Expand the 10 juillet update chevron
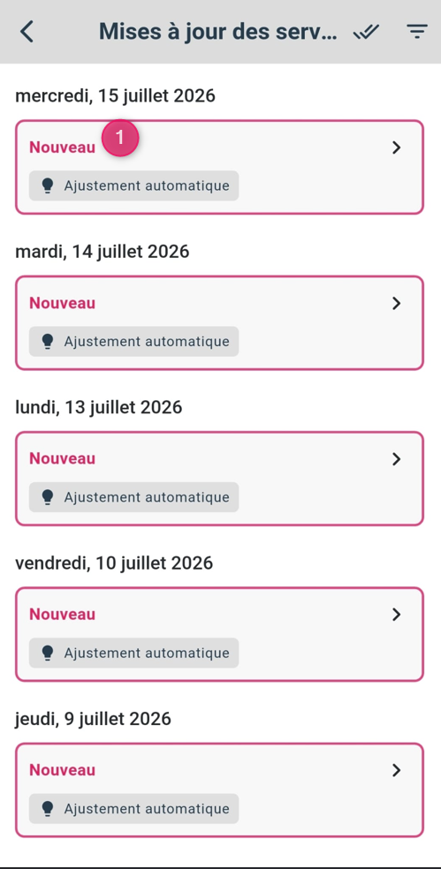The width and height of the screenshot is (441, 869). [x=396, y=615]
